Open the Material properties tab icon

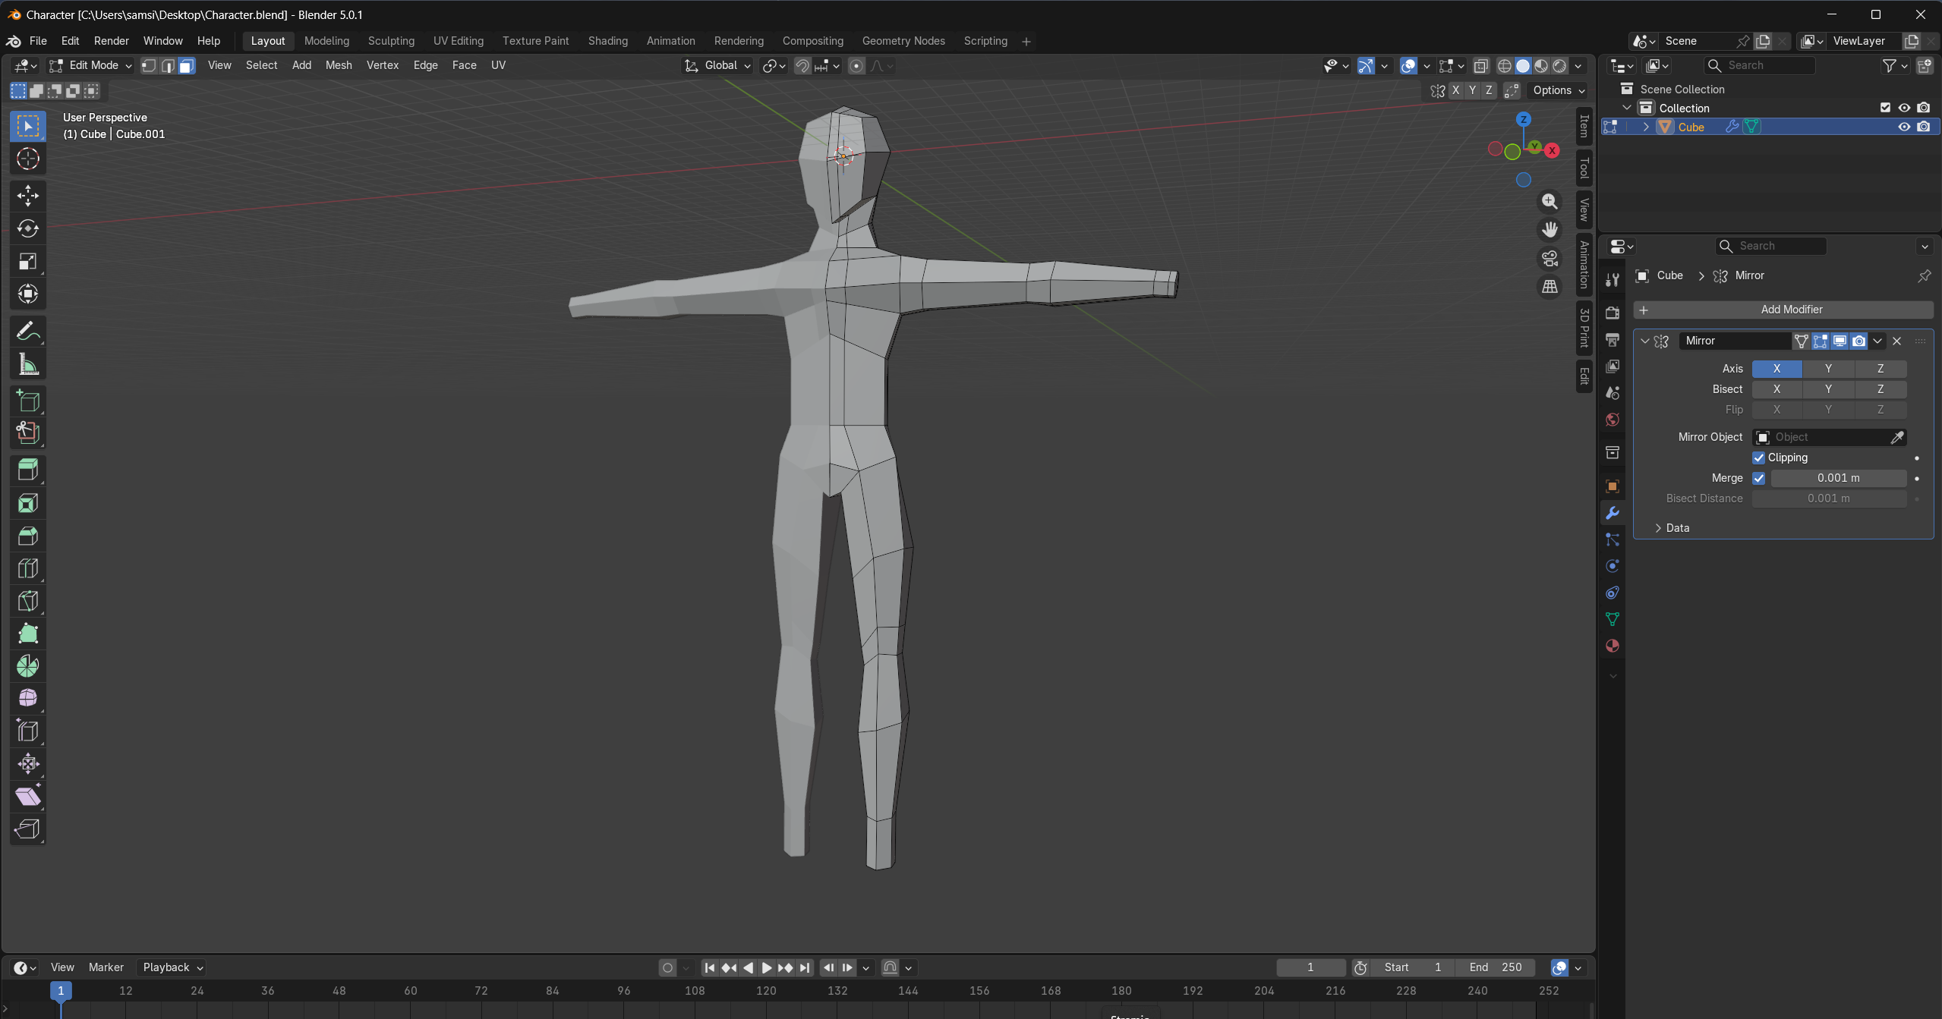(x=1613, y=646)
